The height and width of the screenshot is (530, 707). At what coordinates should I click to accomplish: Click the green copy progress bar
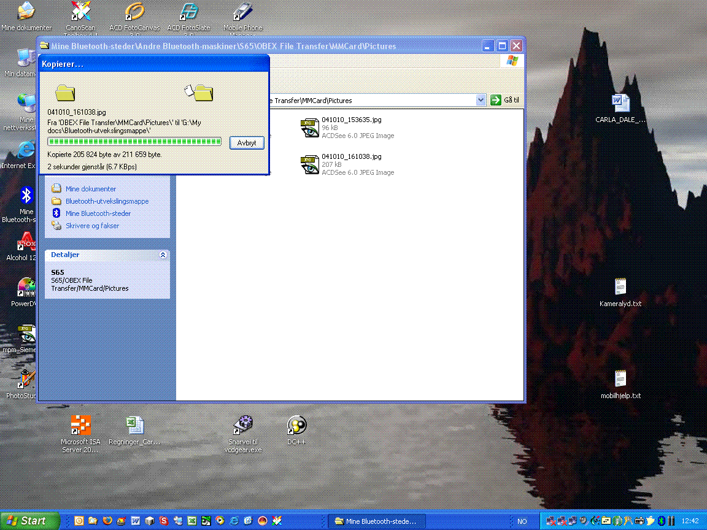tap(134, 142)
